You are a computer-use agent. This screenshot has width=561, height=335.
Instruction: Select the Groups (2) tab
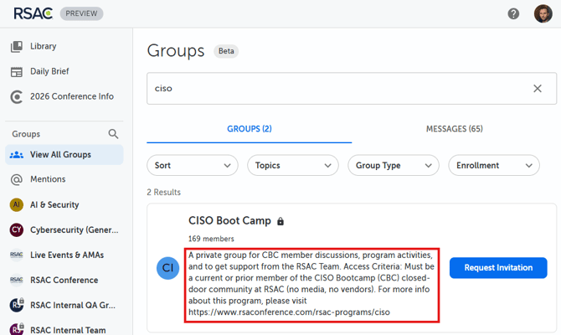click(x=249, y=129)
